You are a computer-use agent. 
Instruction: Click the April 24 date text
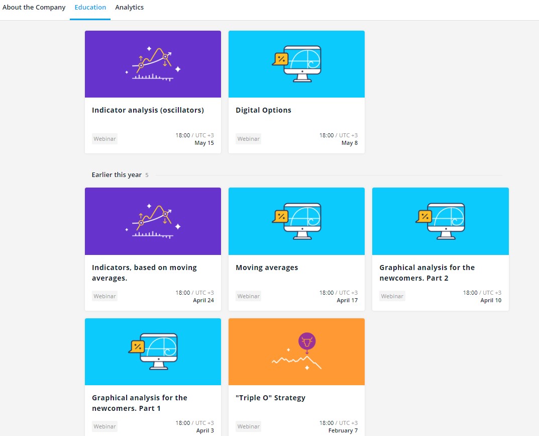(203, 300)
